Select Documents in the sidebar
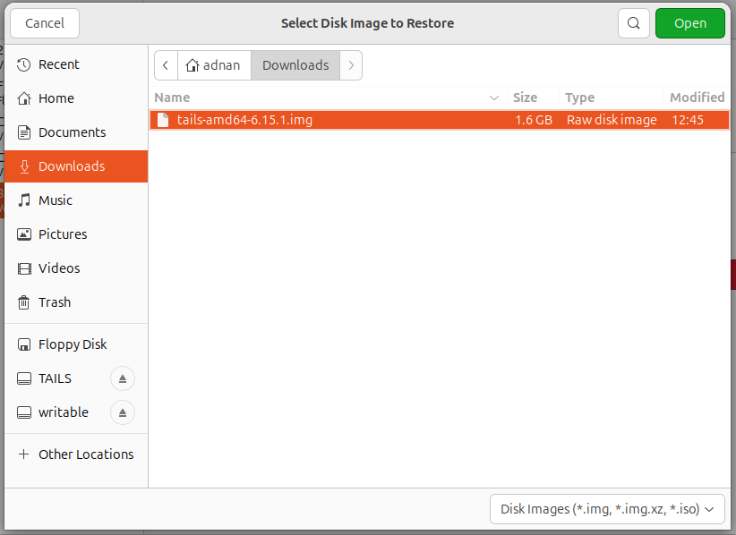The image size is (736, 535). (x=76, y=132)
